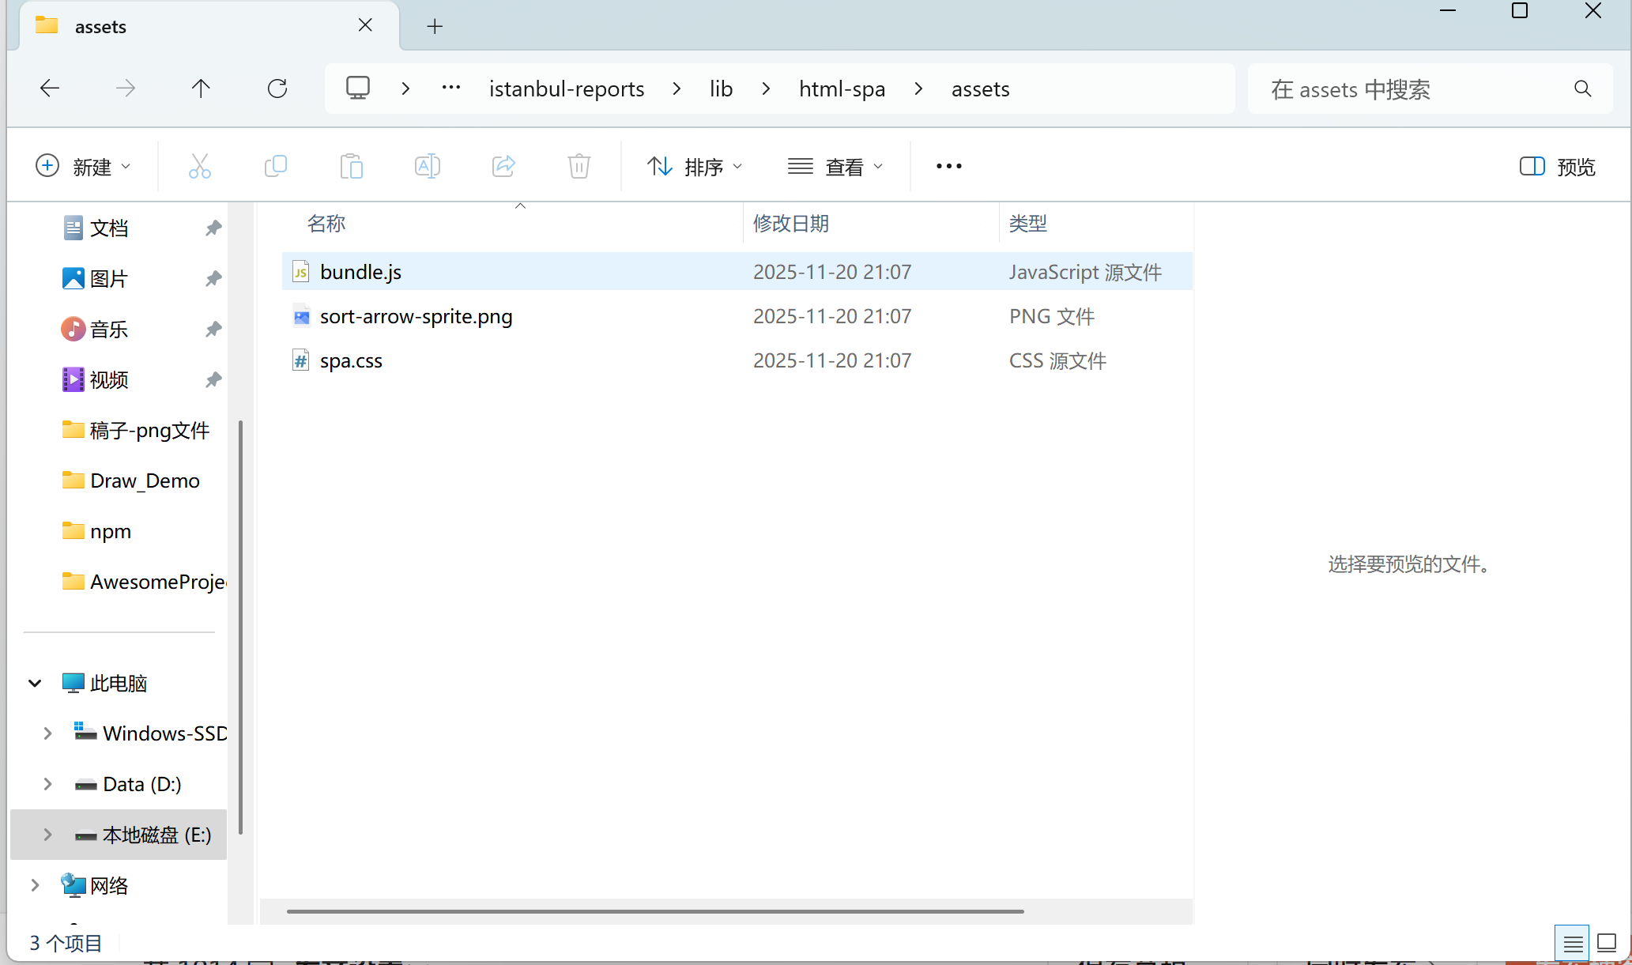
Task: Open the 排序 sort dropdown
Action: pyautogui.click(x=694, y=166)
